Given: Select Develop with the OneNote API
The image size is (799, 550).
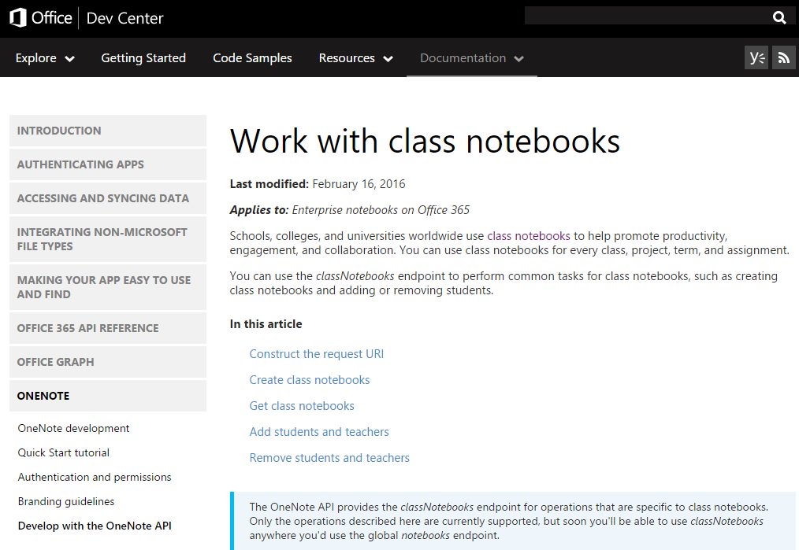Looking at the screenshot, I should (95, 526).
